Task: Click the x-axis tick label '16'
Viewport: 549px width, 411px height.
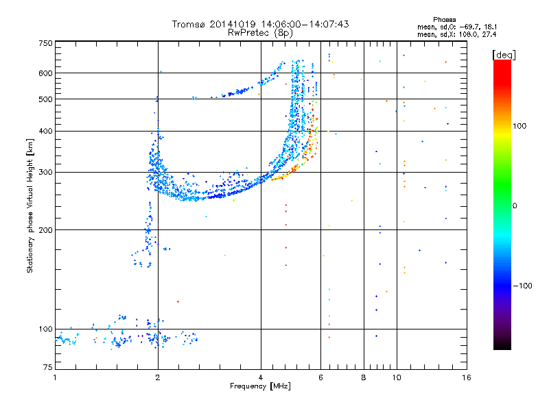Action: click(467, 377)
